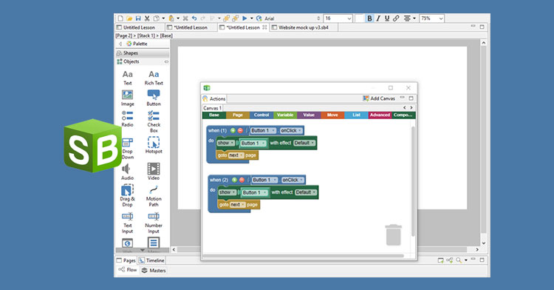Select the Text Input object in the palette
Image resolution: width=554 pixels, height=290 pixels.
(x=128, y=223)
